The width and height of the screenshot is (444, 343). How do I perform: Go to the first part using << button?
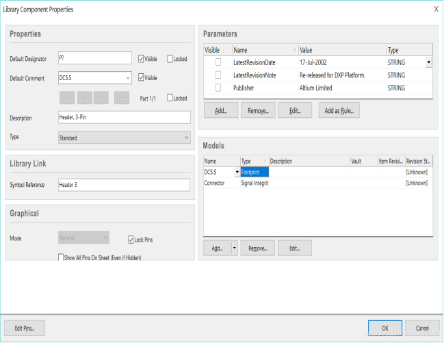pos(67,98)
